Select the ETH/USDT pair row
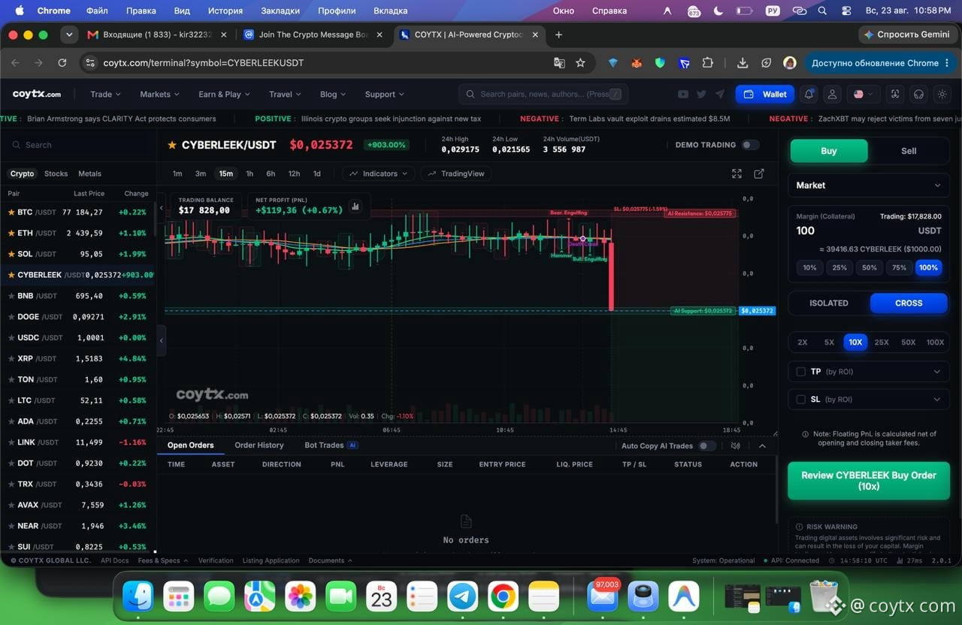Screen dimensions: 962x625 (x=78, y=233)
